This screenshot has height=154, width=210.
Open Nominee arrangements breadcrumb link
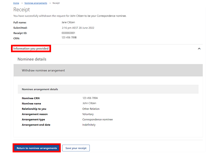pos(36,3)
